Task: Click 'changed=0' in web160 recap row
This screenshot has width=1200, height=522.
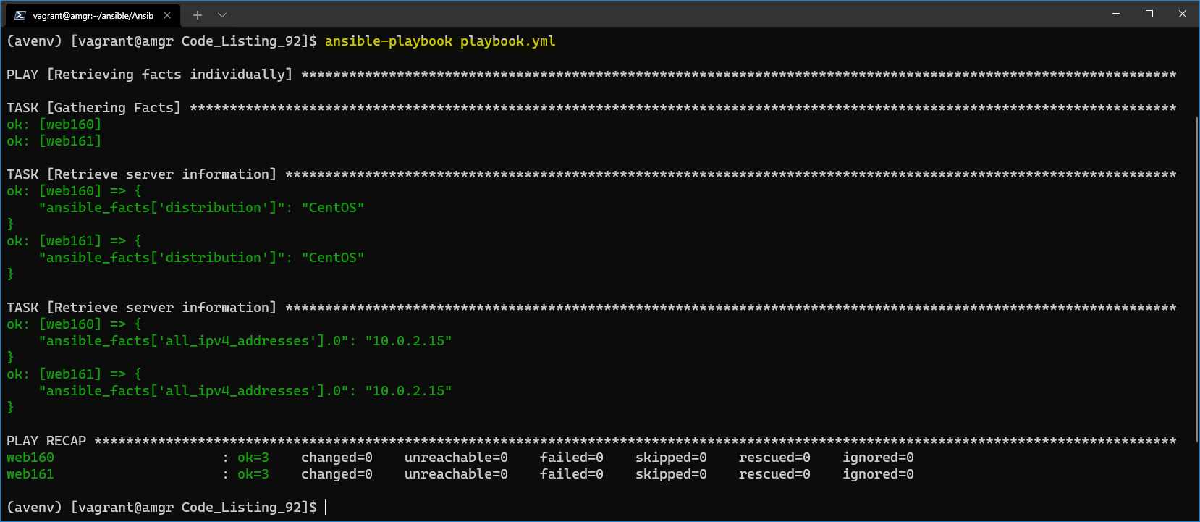Action: coord(337,458)
